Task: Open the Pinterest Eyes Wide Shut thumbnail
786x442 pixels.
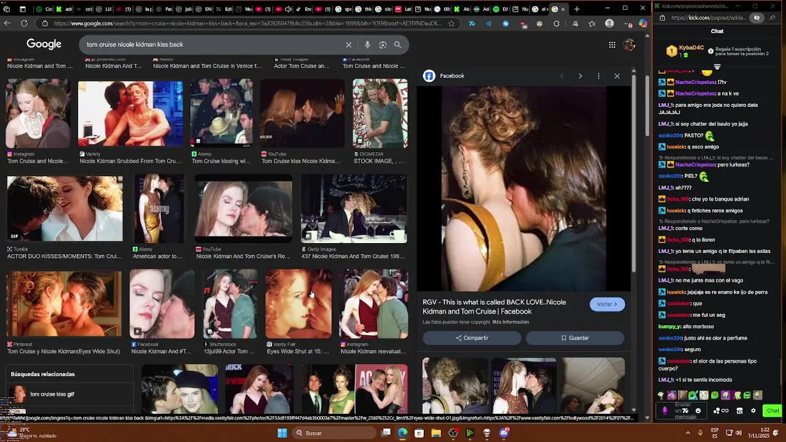Action: (x=63, y=304)
